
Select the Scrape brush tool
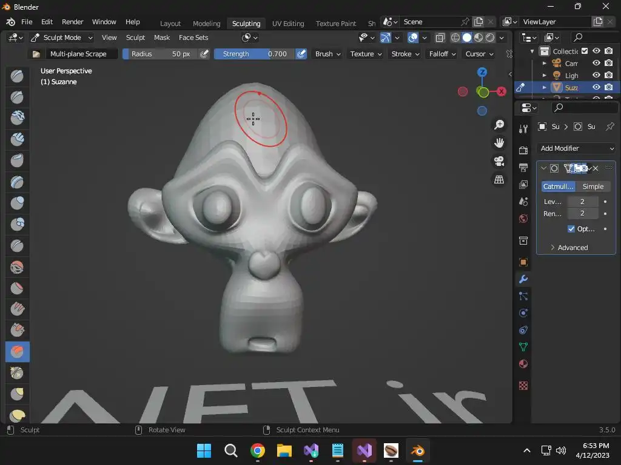[x=17, y=330]
